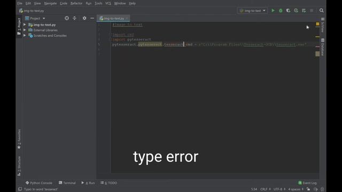342x192 pixels.
Task: Open the img-to-text run configuration dropdown
Action: pos(252,11)
